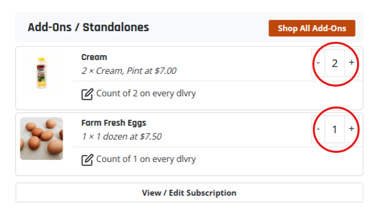
Task: Click the Add-Ons / Standalones heading
Action: click(x=89, y=28)
